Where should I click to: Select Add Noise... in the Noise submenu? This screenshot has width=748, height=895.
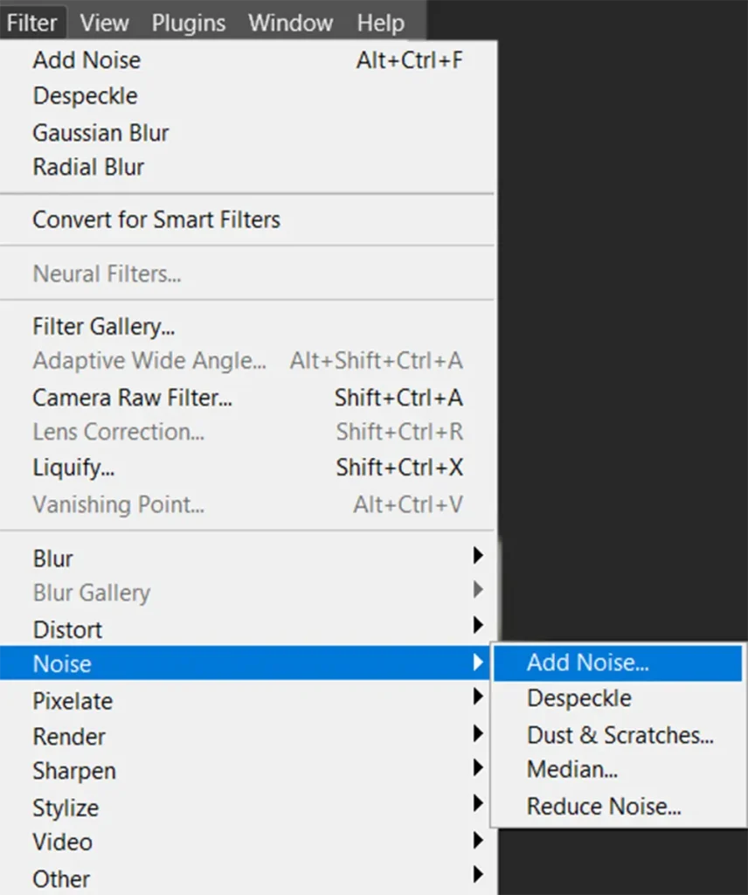click(587, 663)
